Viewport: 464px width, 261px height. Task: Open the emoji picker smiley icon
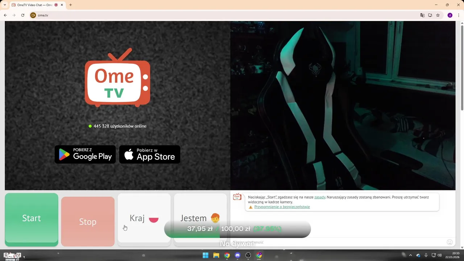click(449, 242)
